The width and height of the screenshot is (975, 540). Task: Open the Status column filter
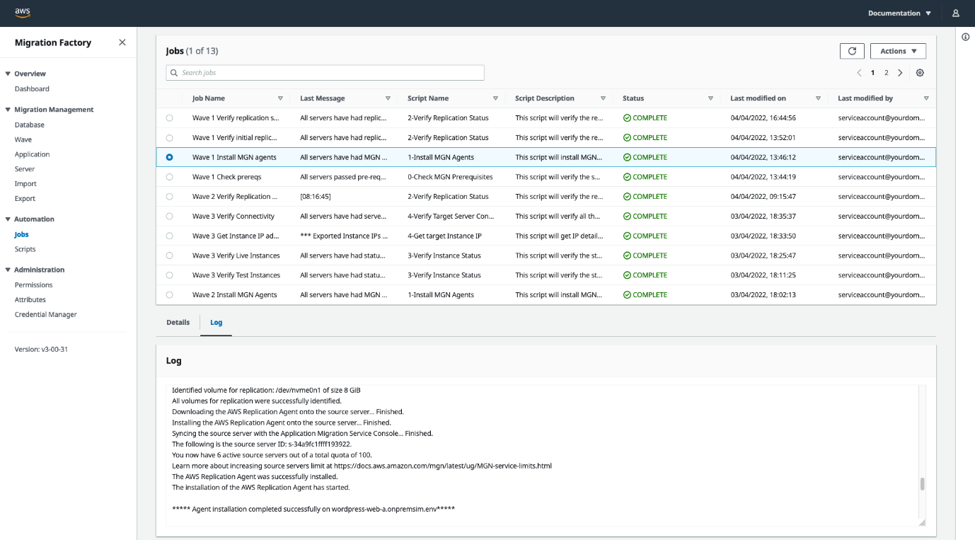(x=710, y=98)
